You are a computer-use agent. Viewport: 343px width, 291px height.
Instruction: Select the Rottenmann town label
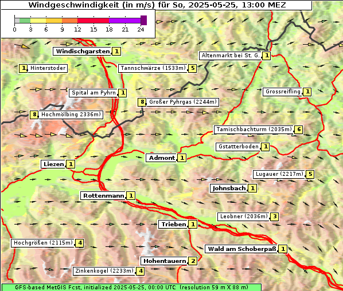click(x=103, y=195)
